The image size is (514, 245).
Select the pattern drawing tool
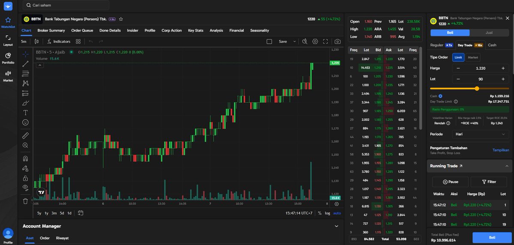coord(26,83)
